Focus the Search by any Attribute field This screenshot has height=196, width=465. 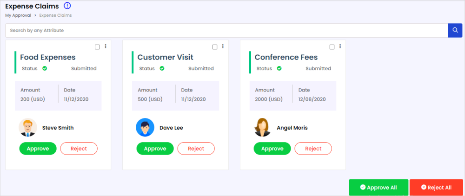click(x=226, y=30)
